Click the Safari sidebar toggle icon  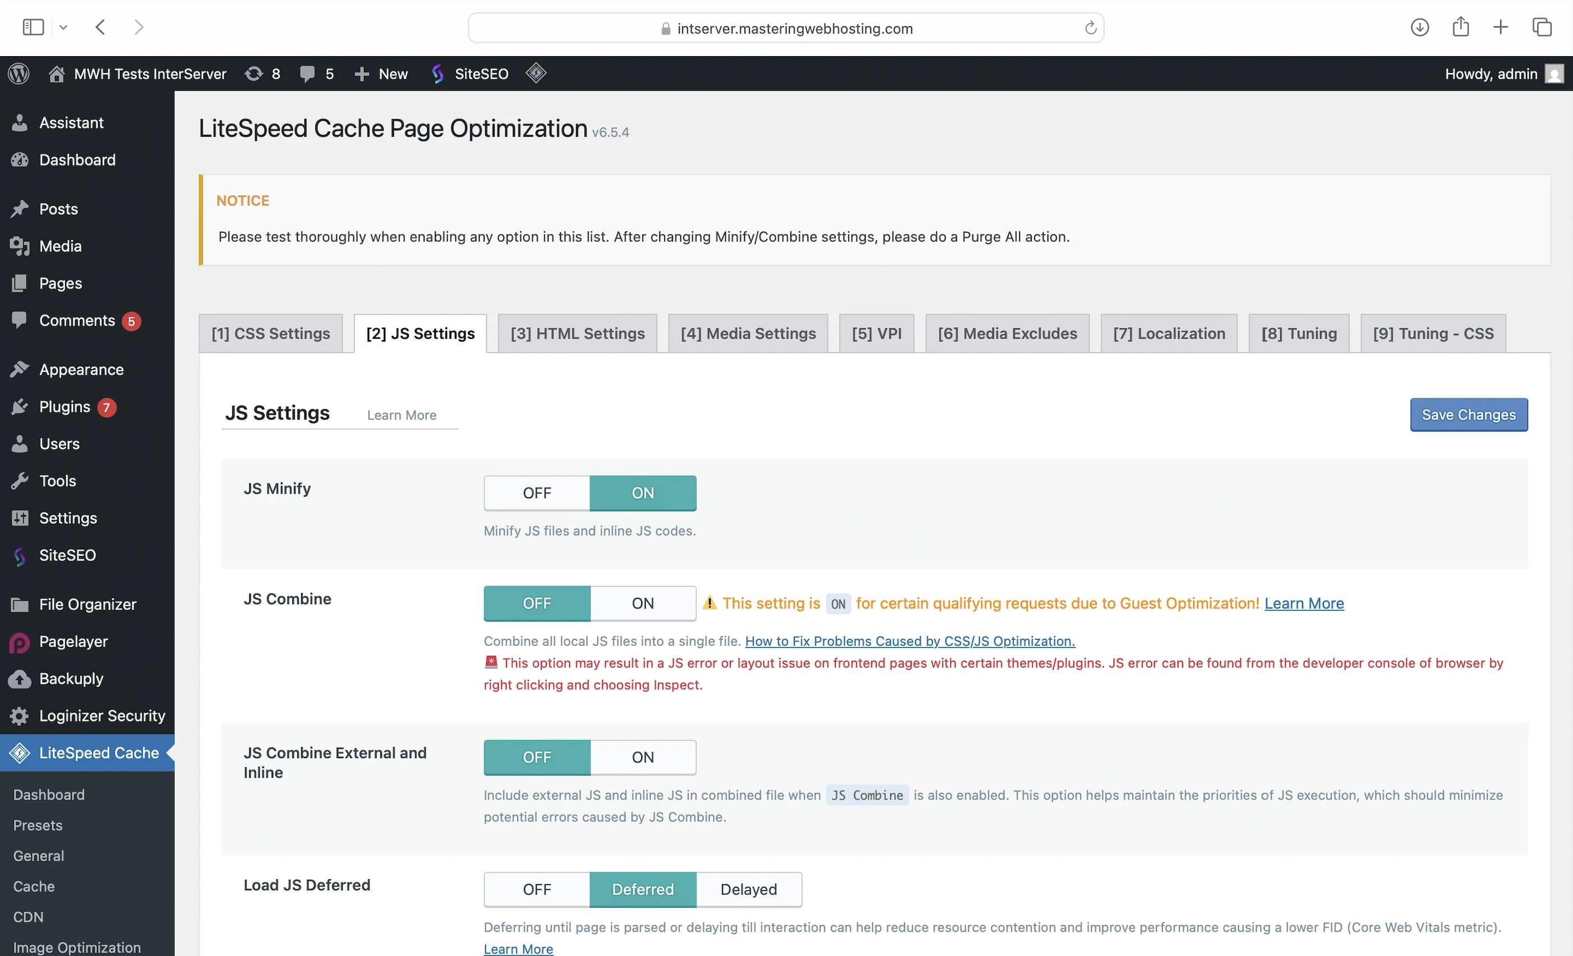point(33,27)
